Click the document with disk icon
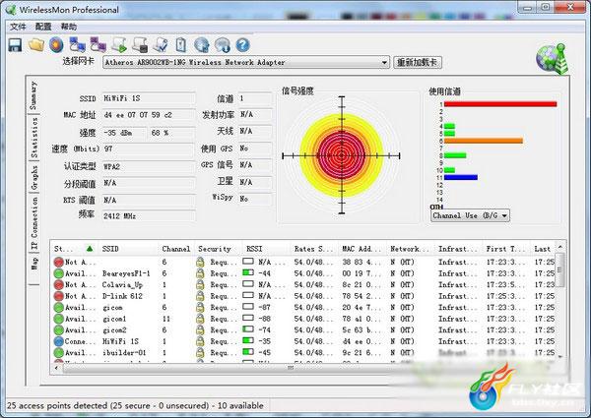The height and width of the screenshot is (418, 591). [x=140, y=45]
